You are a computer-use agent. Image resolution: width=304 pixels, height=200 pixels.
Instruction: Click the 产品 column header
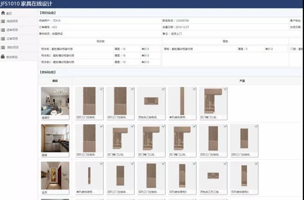tap(242, 81)
